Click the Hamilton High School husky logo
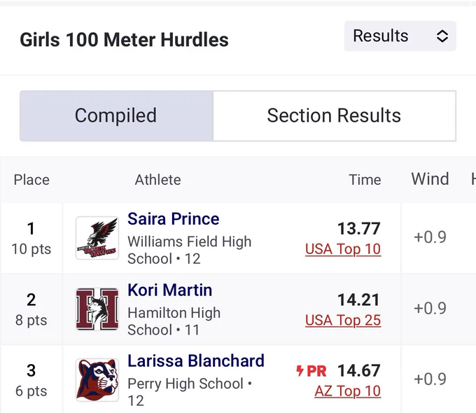The image size is (476, 413). point(97,309)
